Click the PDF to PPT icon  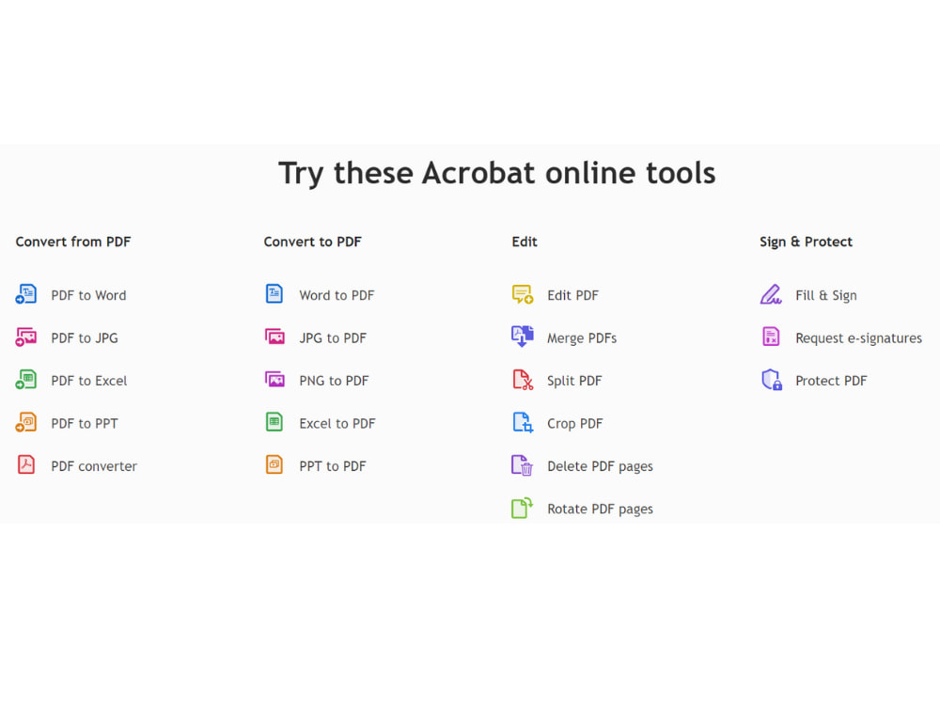coord(25,422)
